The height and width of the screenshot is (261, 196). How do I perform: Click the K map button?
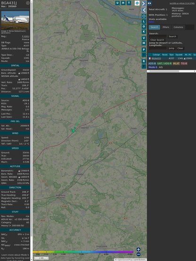pos(144,32)
